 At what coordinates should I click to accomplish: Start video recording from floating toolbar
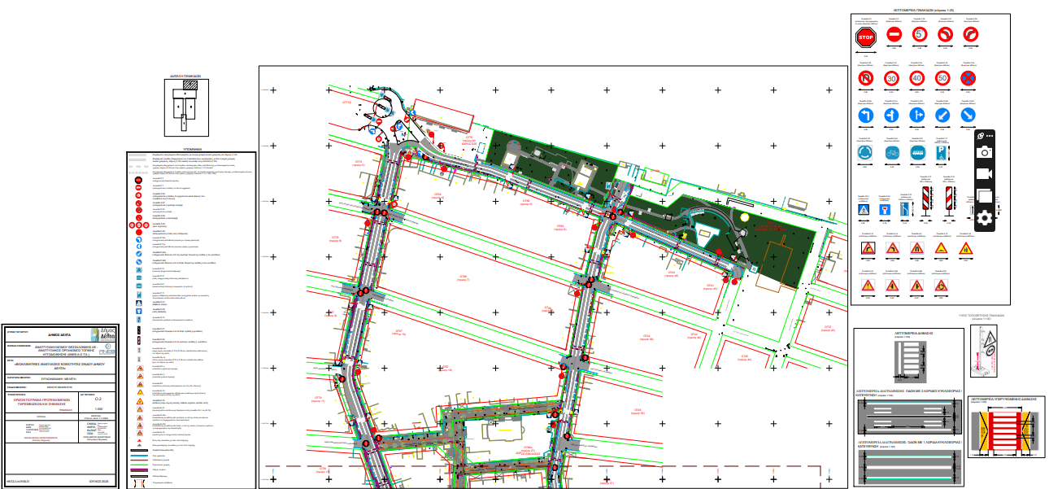tap(985, 174)
